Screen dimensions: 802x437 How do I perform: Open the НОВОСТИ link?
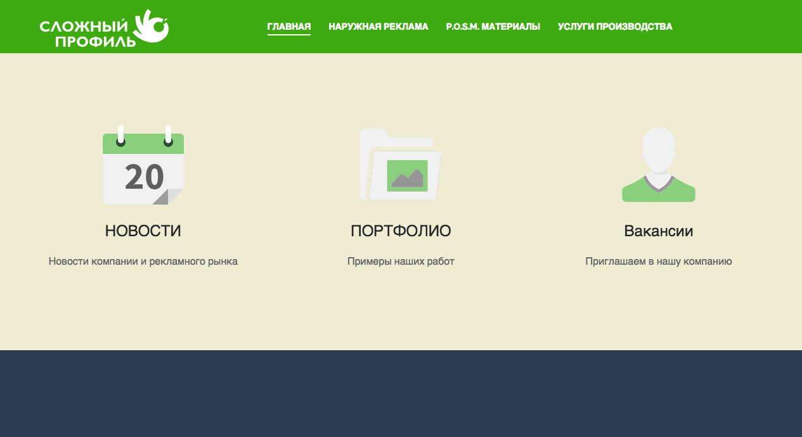tap(143, 231)
